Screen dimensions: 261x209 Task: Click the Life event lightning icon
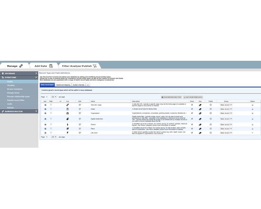coord(67,133)
